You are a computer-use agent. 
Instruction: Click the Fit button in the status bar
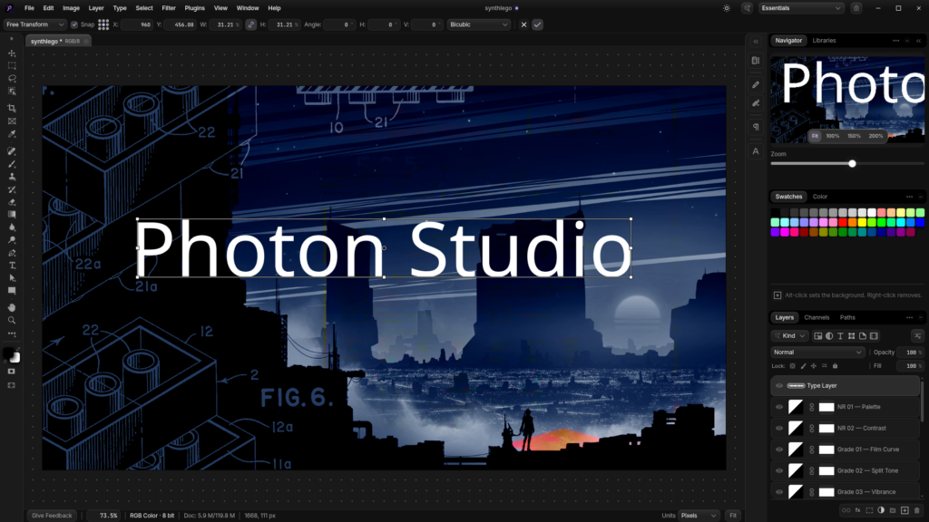pos(733,516)
